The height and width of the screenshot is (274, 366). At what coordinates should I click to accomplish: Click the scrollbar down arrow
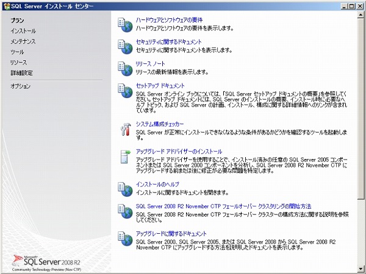(x=361, y=269)
